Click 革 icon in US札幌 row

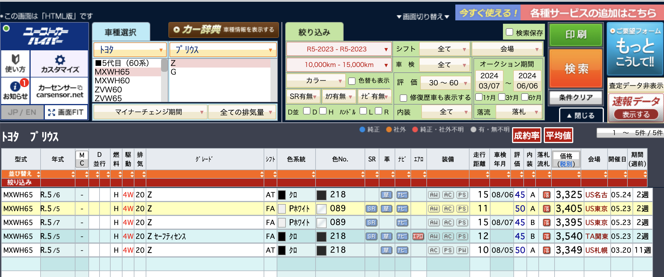point(386,250)
